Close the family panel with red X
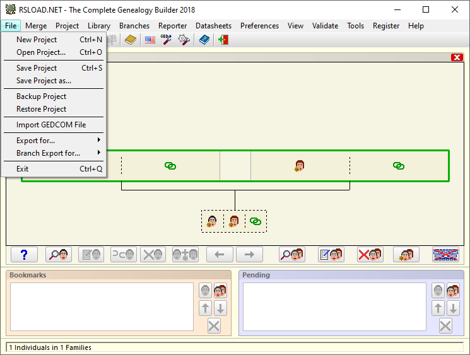This screenshot has width=470, height=355. coord(457,57)
